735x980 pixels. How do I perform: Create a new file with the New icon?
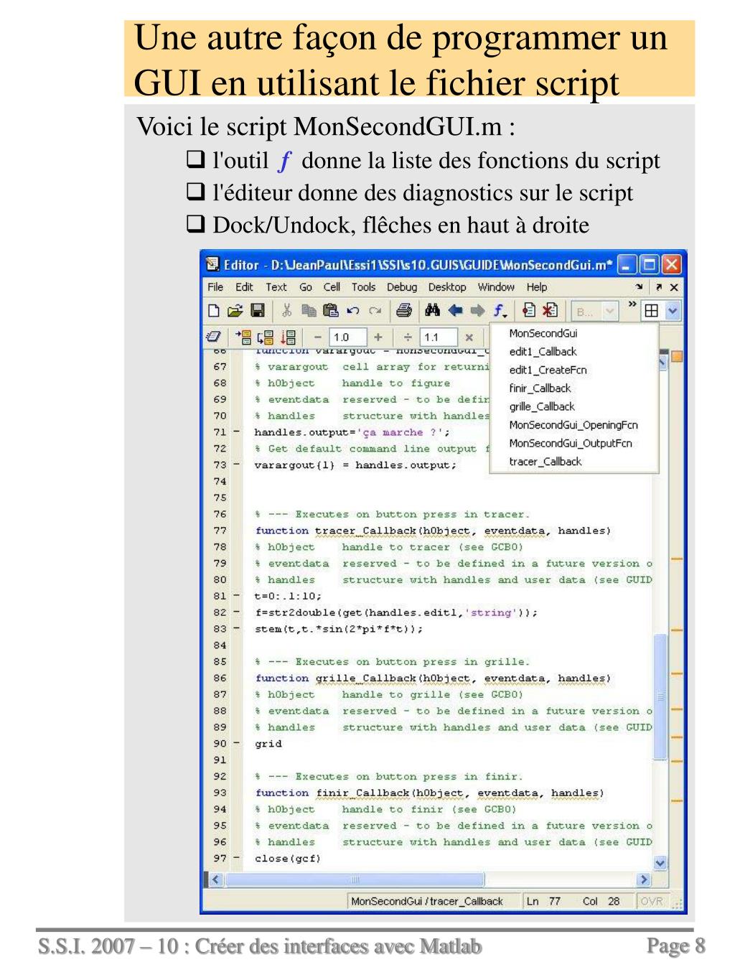(x=213, y=311)
